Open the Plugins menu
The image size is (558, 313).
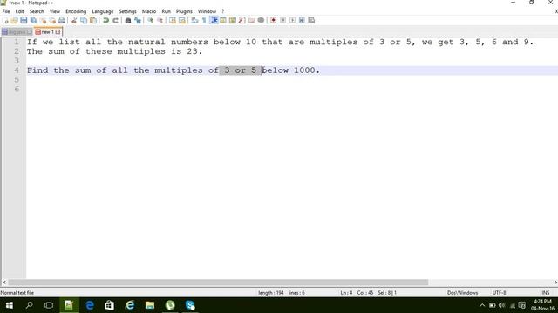(x=184, y=11)
